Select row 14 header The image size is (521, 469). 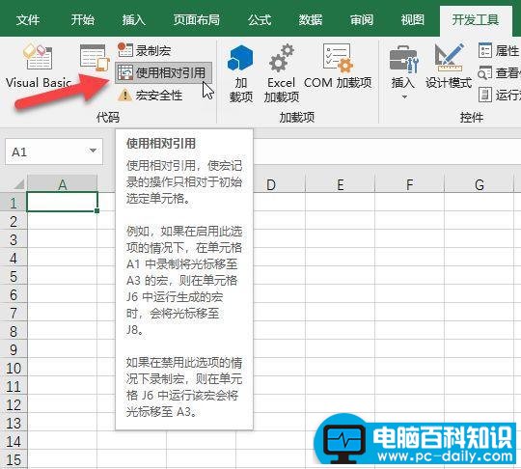14,441
